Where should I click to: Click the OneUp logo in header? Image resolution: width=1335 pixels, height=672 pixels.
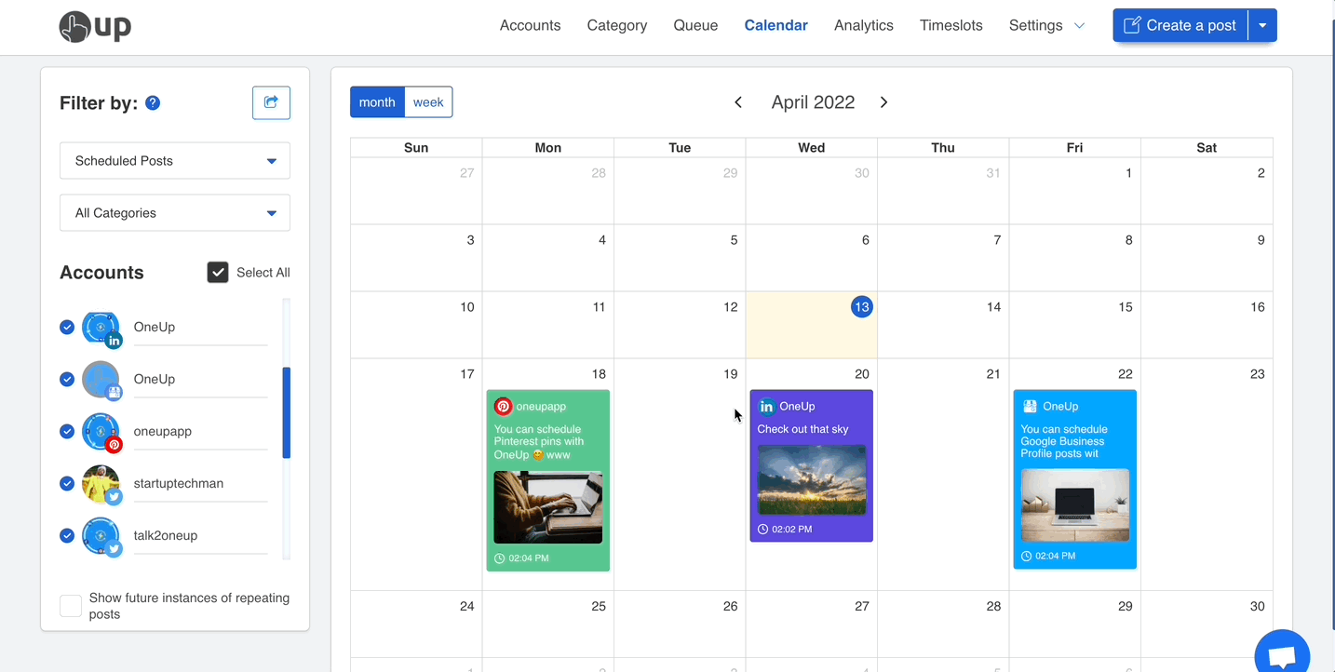95,26
